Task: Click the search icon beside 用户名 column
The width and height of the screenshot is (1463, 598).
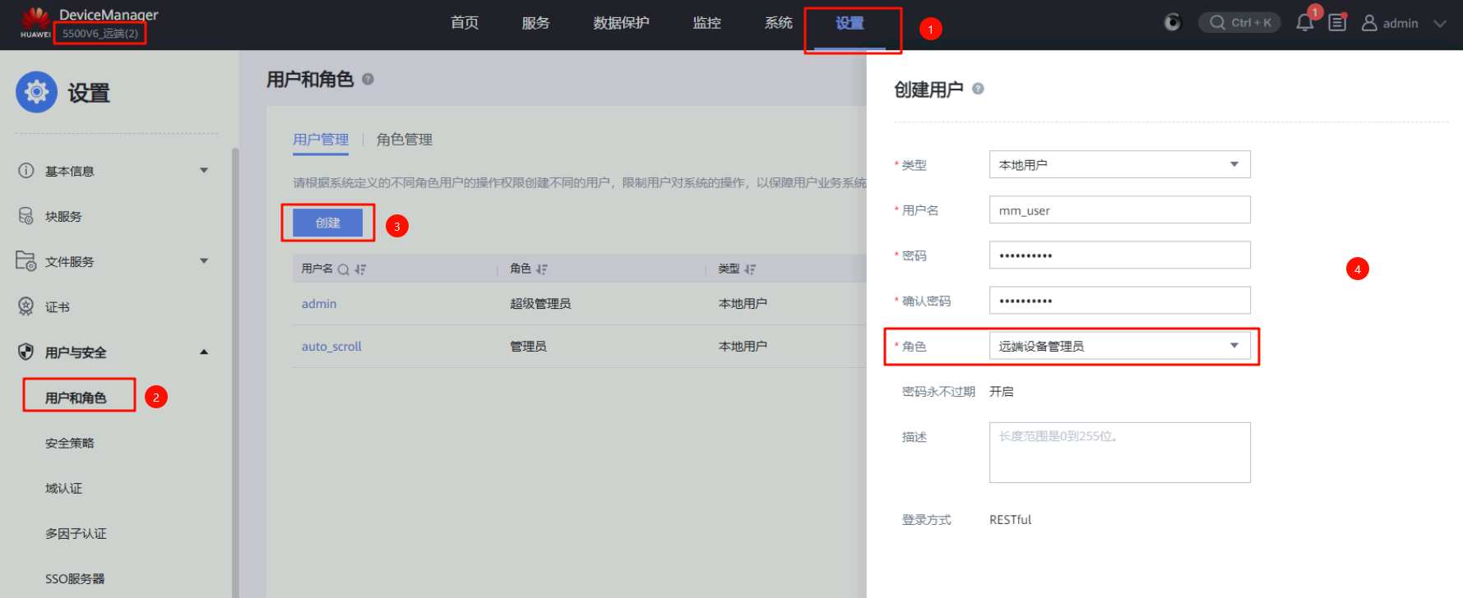Action: 344,269
